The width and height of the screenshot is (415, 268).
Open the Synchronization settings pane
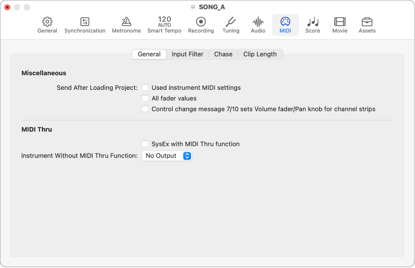85,25
